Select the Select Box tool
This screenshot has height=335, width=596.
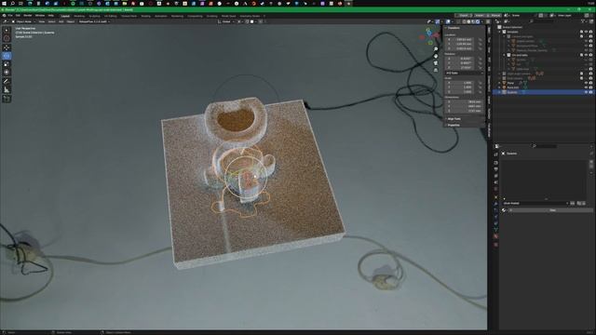point(7,30)
